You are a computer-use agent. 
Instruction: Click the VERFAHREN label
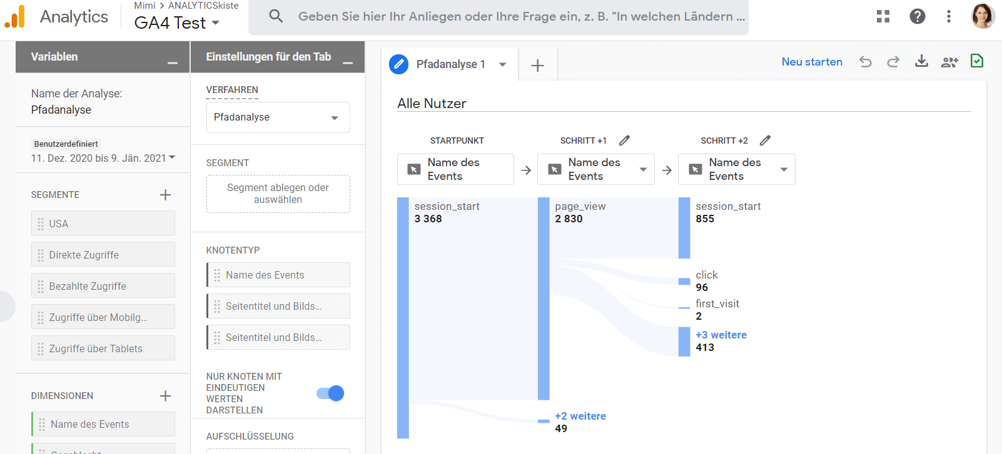(x=232, y=90)
